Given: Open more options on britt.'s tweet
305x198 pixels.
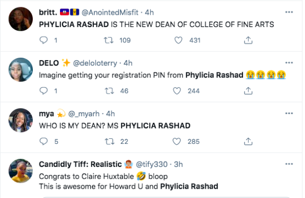Looking at the screenshot, I should click(289, 12).
